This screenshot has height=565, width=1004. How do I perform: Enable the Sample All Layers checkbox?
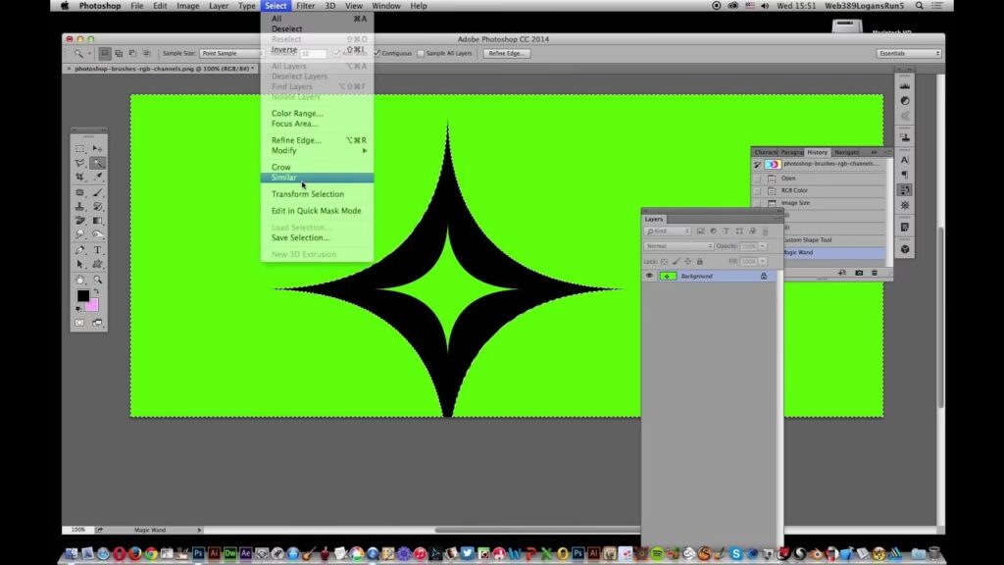click(422, 53)
